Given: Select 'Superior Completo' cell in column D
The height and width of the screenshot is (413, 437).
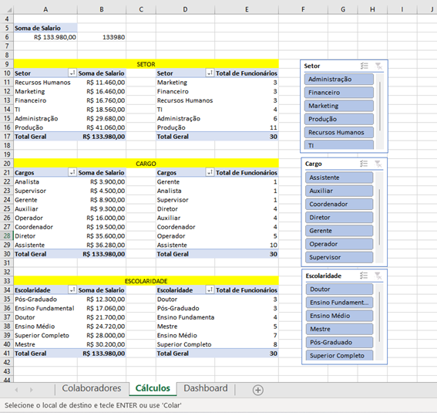Looking at the screenshot, I should (185, 344).
